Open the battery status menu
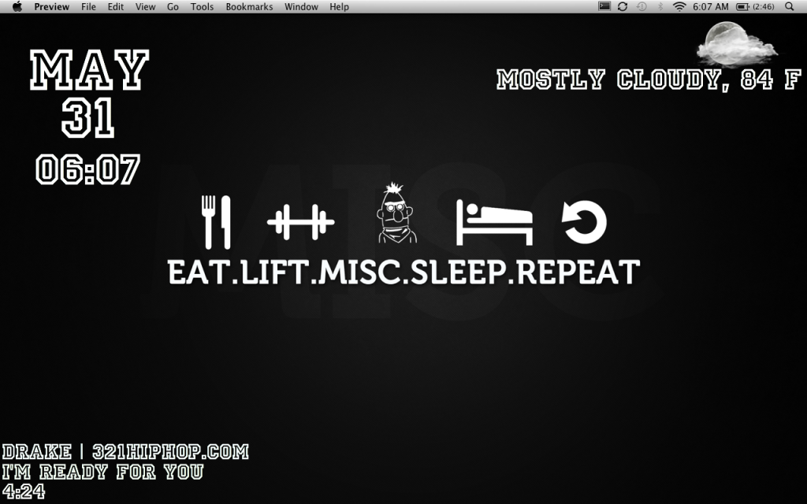 tap(755, 6)
